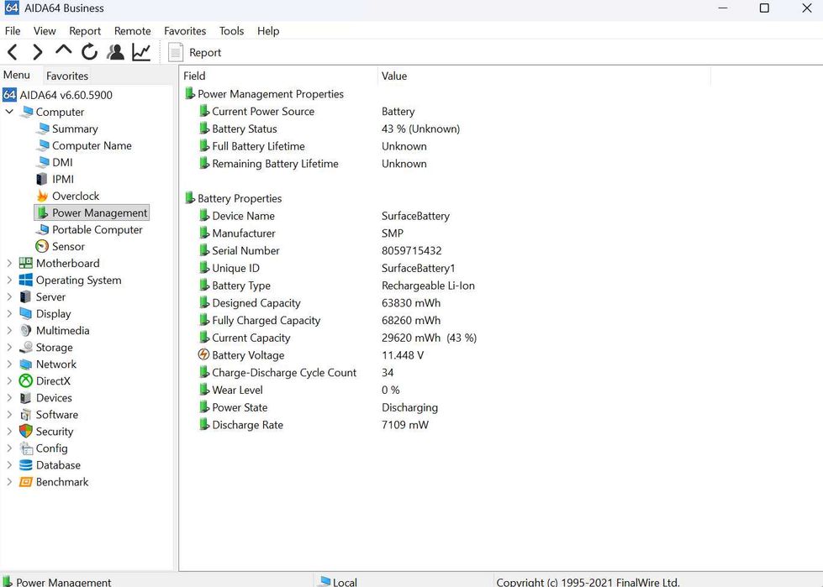Screen dimensions: 823x587
Task: Open the View menu
Action: tap(45, 31)
